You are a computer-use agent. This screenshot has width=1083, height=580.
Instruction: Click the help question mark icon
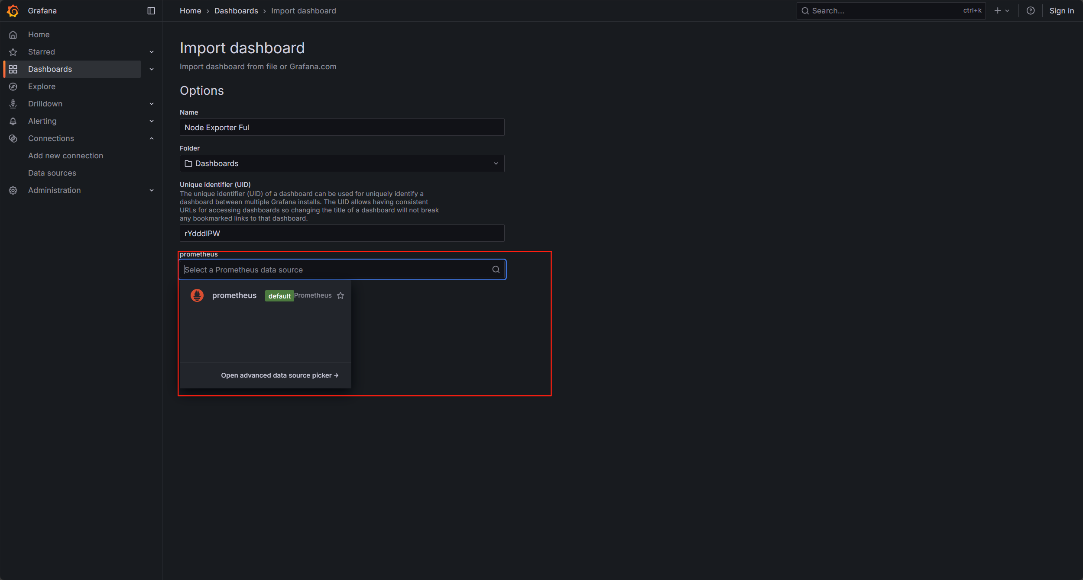pos(1031,11)
